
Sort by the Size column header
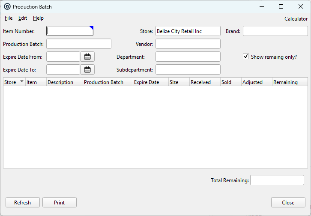179,82
